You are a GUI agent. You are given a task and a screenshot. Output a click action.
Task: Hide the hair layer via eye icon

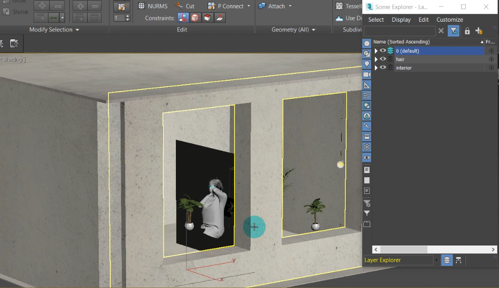click(x=383, y=59)
